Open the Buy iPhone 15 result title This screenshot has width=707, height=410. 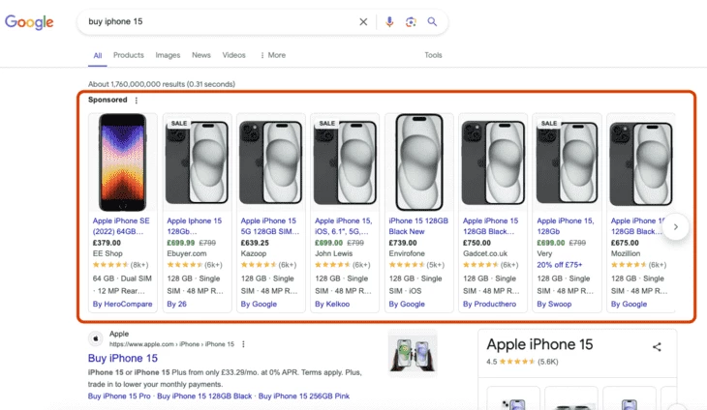[123, 358]
